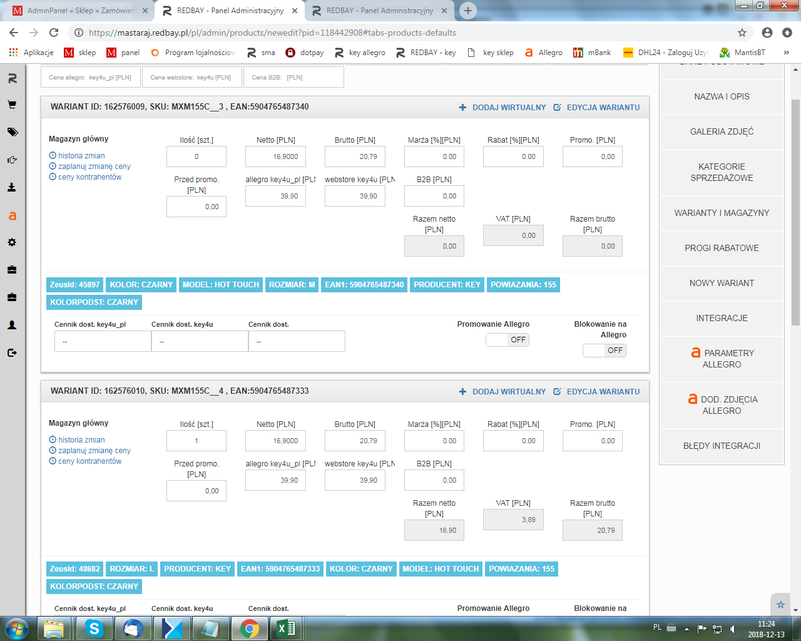
Task: Click the orange Allegro icon in left sidebar
Action: click(x=12, y=216)
